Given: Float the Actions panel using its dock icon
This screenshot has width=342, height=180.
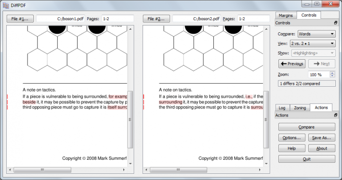Looking at the screenshot, I should click(336, 115).
